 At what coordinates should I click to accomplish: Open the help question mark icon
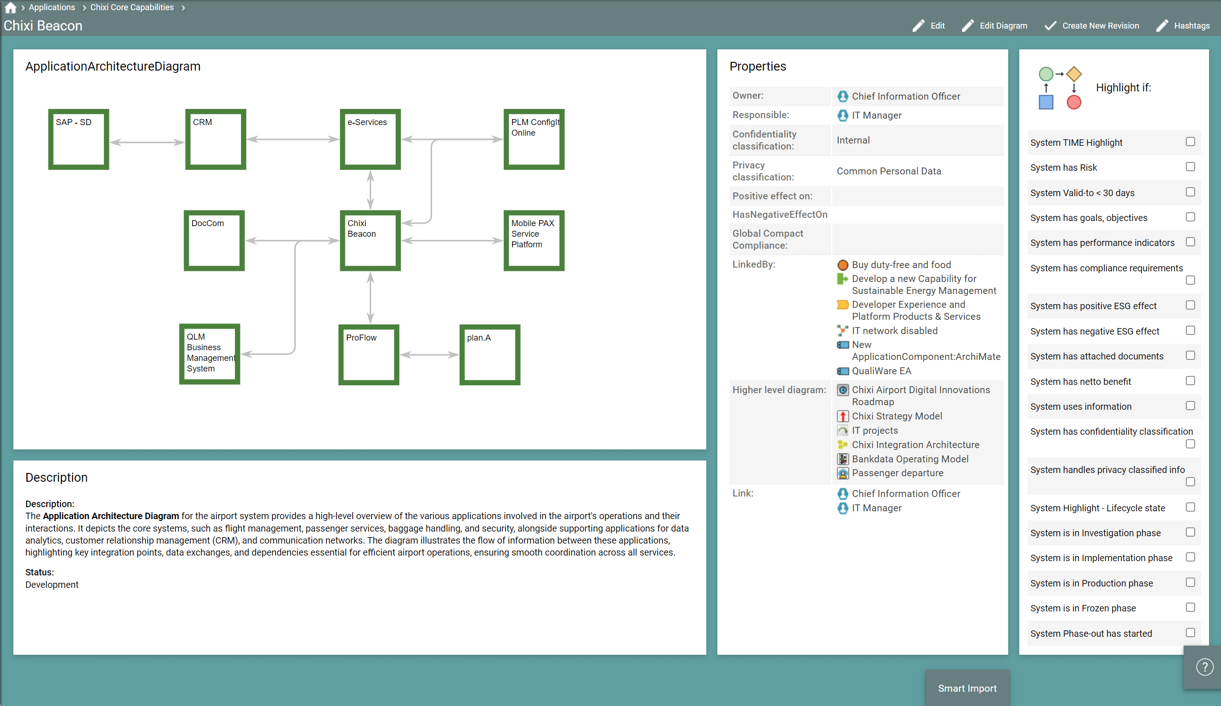tap(1204, 667)
